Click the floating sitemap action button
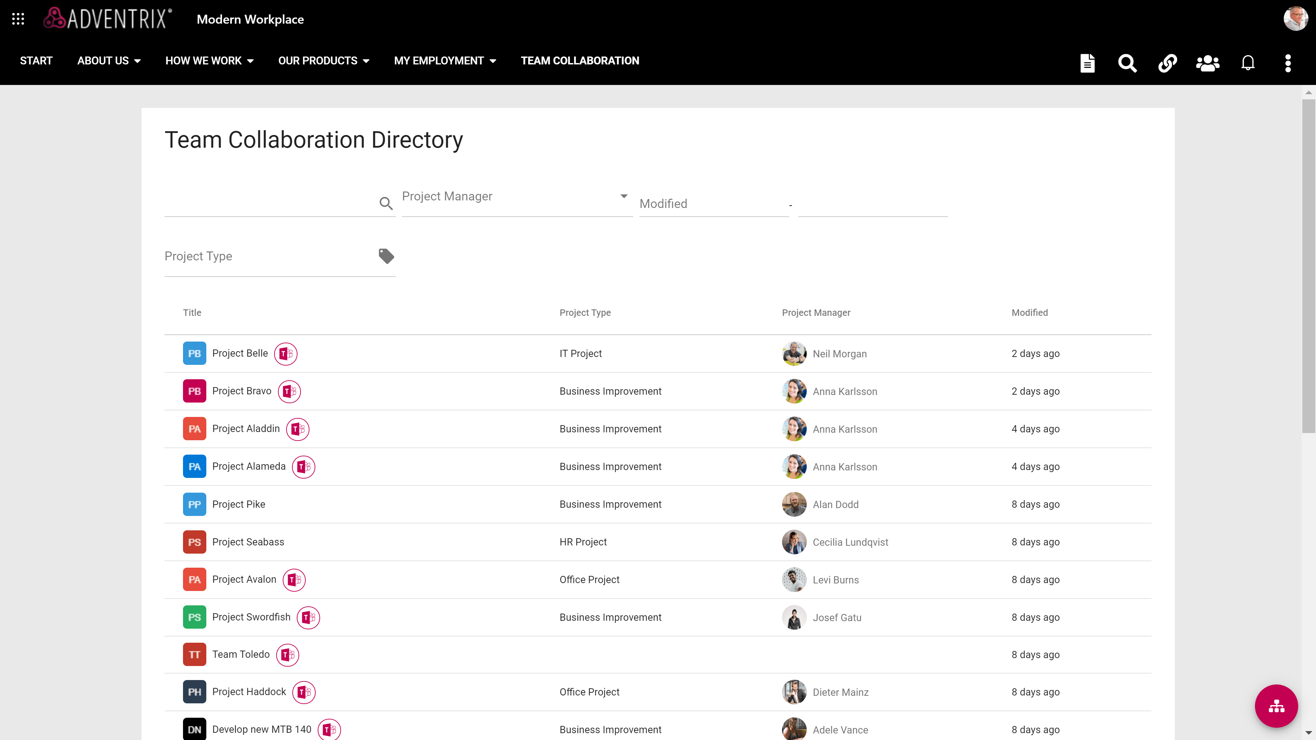The image size is (1316, 740). click(1276, 706)
